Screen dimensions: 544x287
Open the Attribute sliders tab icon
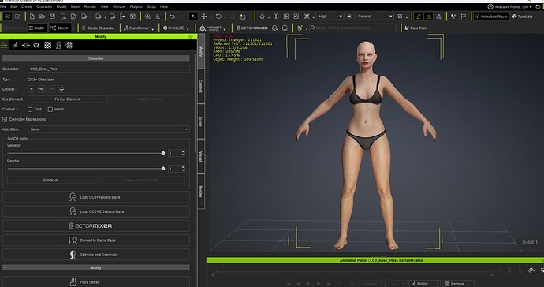click(4, 45)
